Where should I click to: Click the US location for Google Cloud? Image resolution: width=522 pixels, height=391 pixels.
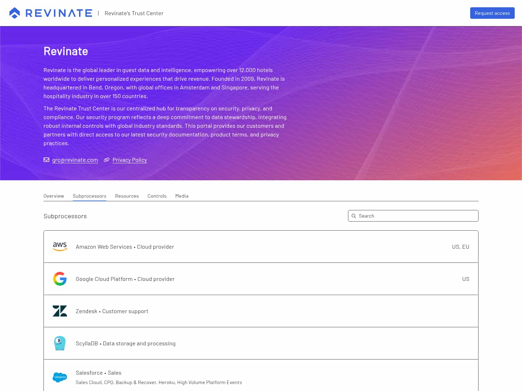point(466,279)
